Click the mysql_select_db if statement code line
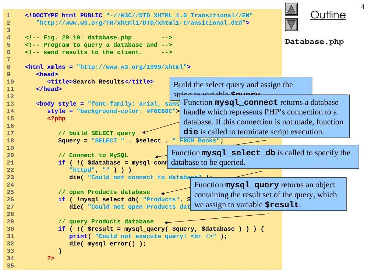Image resolution: width=368 pixels, height=276 pixels. (x=124, y=199)
